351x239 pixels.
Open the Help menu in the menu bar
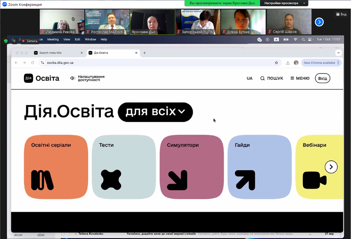[x=104, y=39]
